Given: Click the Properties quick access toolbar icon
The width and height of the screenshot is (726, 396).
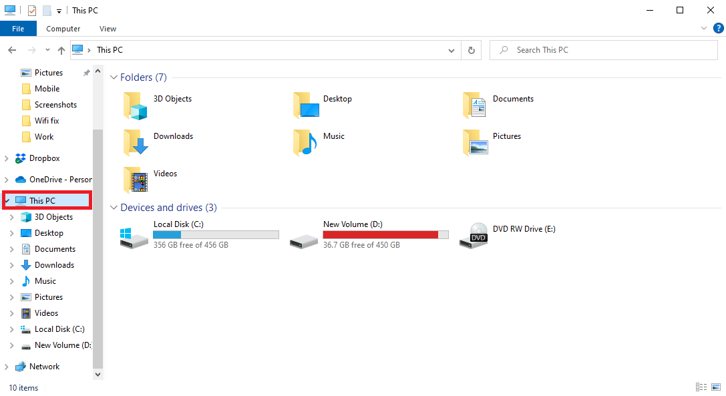Looking at the screenshot, I should [32, 10].
